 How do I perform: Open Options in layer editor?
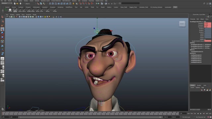click(x=198, y=88)
